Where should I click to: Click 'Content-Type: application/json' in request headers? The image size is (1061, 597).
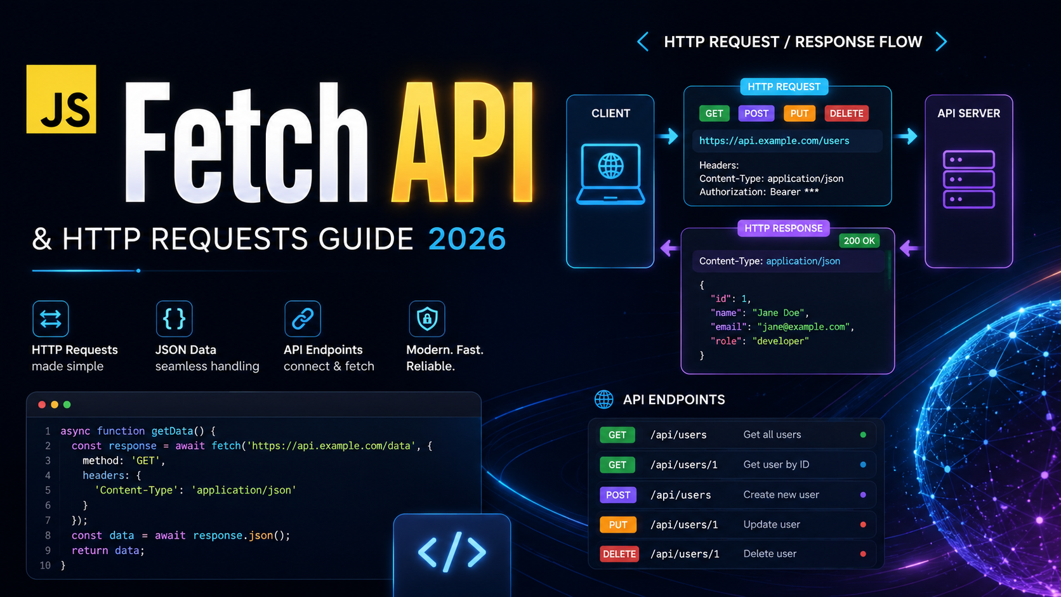pyautogui.click(x=771, y=179)
